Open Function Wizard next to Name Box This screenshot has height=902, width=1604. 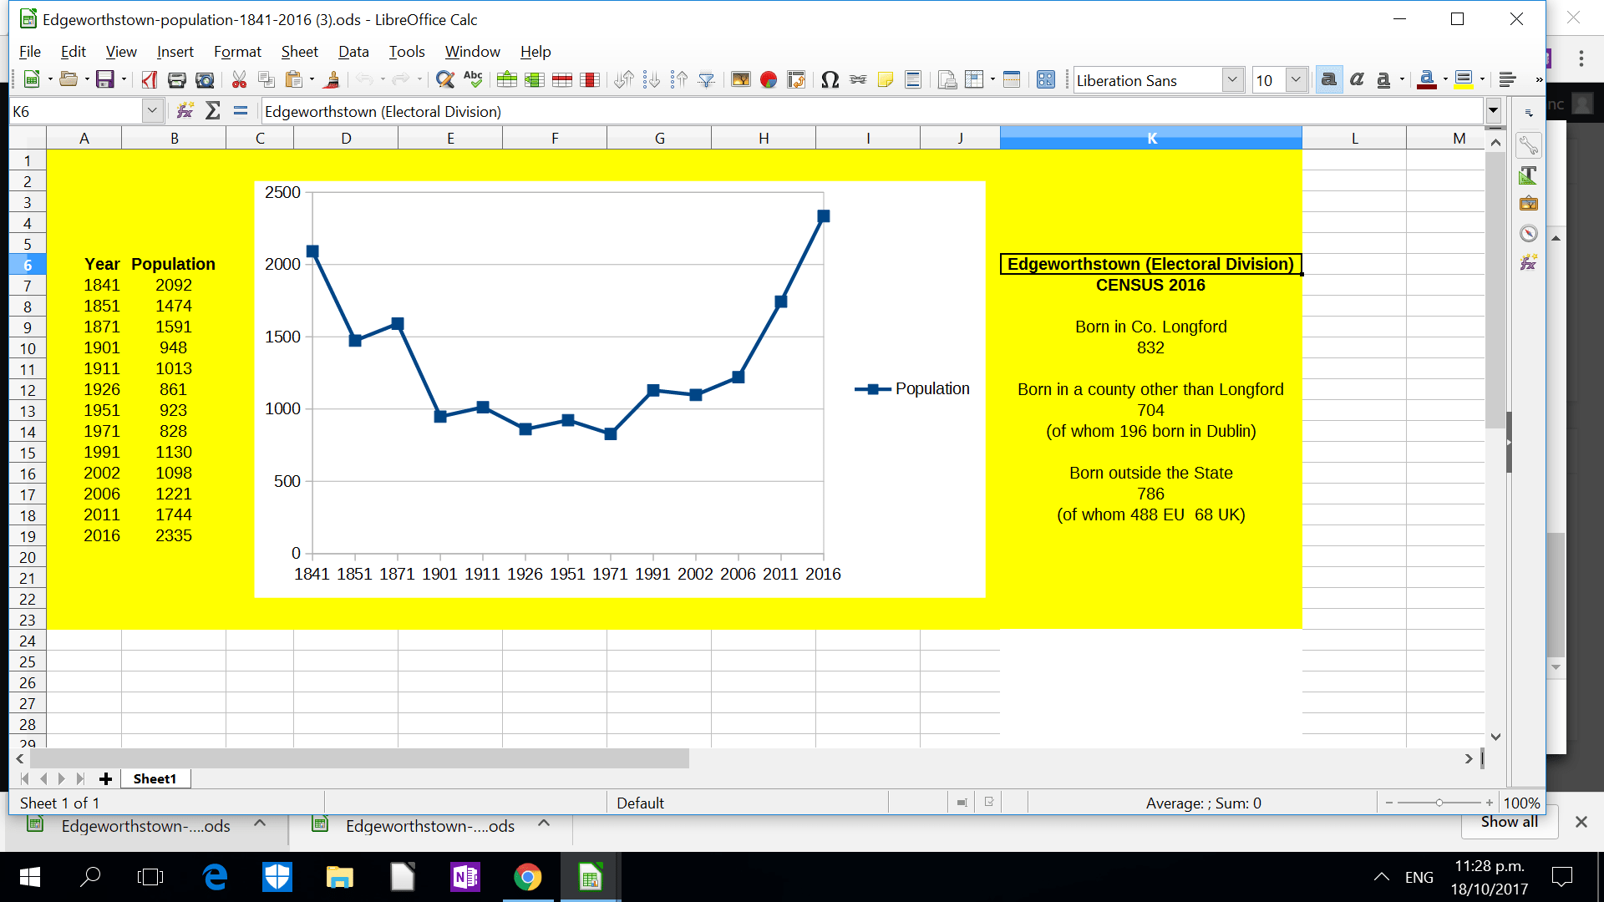coord(185,111)
